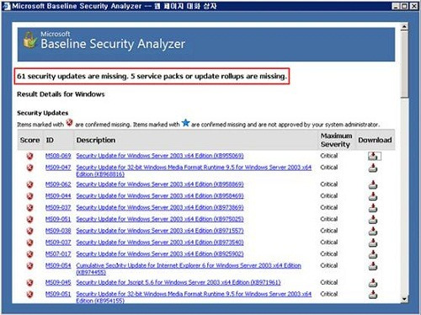Follow the MS07-017 ID link

pos(58,254)
